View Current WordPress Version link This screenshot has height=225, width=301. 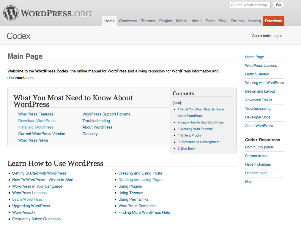point(42,134)
